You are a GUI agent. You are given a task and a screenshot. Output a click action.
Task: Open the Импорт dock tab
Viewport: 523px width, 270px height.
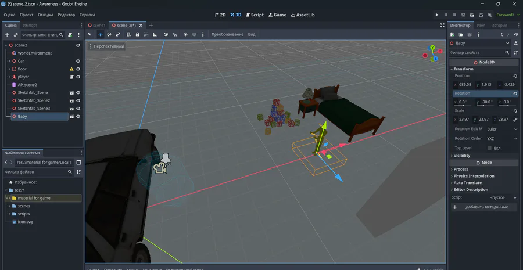click(x=30, y=26)
